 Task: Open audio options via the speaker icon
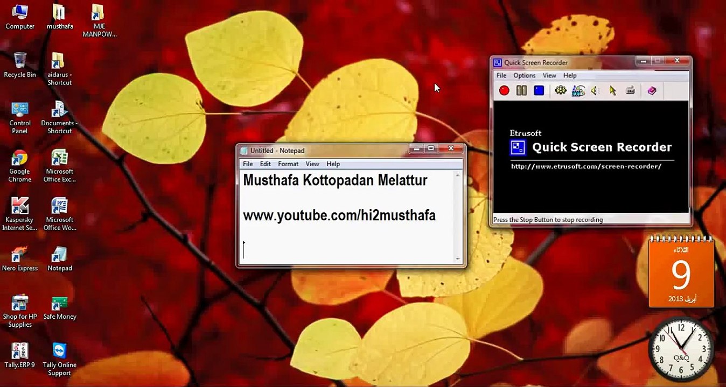point(596,91)
